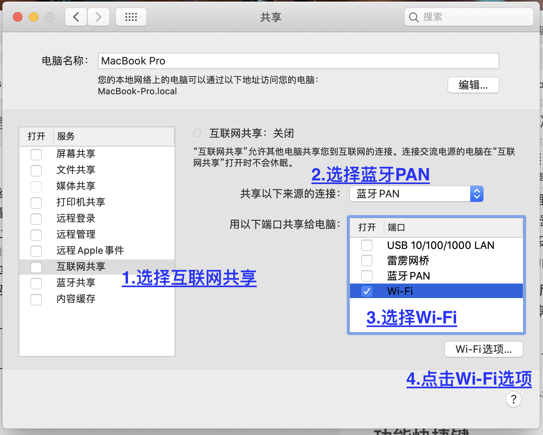Click the 端口 column header
The height and width of the screenshot is (435, 543).
[453, 228]
